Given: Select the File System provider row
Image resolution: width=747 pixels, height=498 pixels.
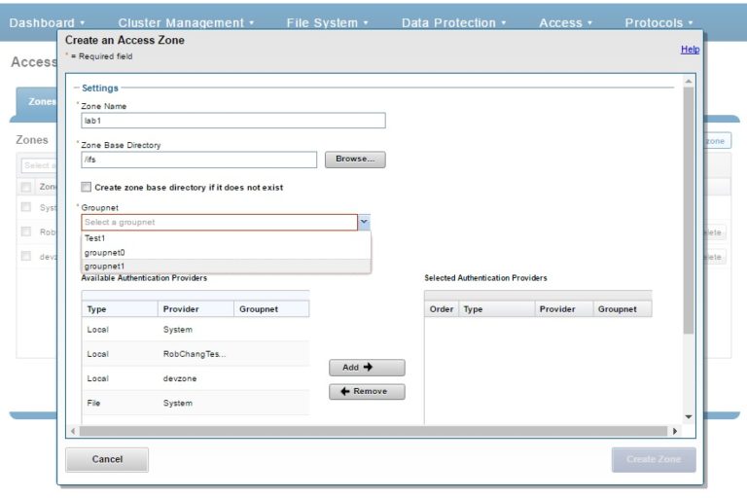Looking at the screenshot, I should (195, 403).
